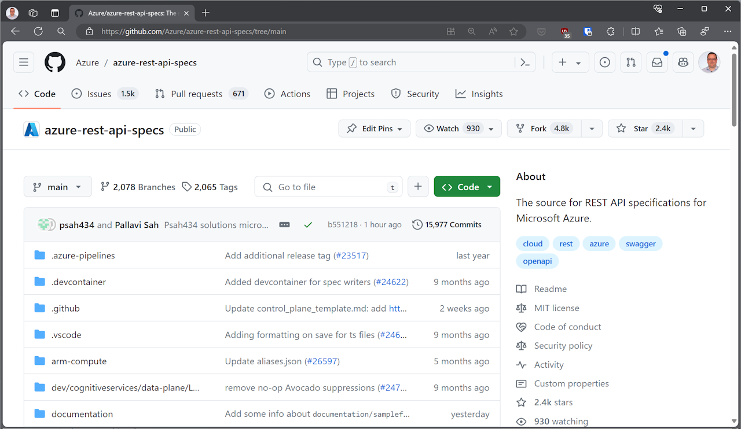Focus the Go to file search box
Image resolution: width=741 pixels, height=429 pixels.
point(328,187)
